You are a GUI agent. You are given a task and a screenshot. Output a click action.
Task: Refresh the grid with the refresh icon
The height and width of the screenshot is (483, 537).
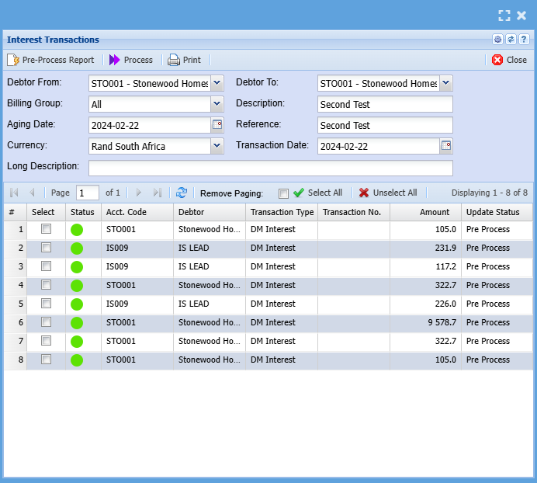tap(182, 193)
